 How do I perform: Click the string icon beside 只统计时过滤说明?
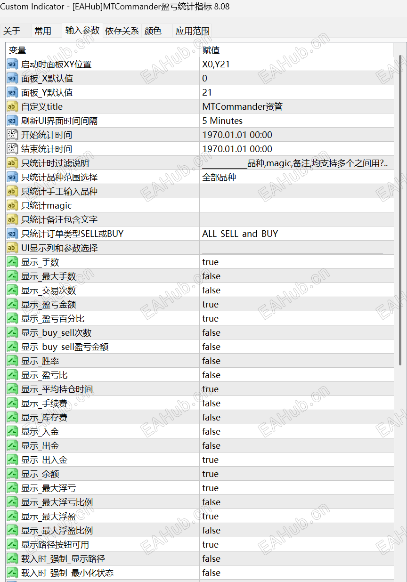tap(13, 163)
